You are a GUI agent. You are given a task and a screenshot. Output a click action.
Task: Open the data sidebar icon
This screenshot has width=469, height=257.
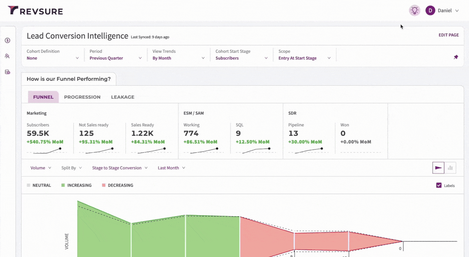click(x=7, y=72)
